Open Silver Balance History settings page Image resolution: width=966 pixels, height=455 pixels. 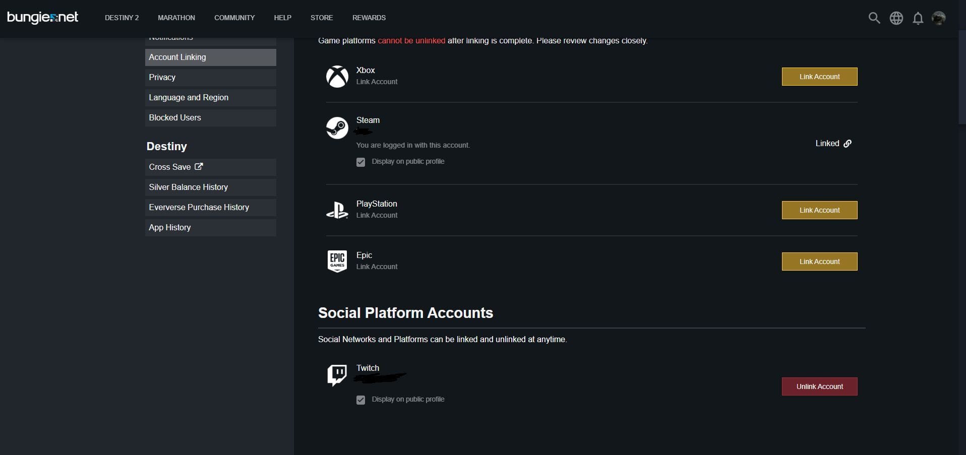click(210, 187)
